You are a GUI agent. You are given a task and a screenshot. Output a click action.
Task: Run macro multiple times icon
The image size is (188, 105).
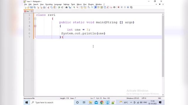click(x=128, y=7)
